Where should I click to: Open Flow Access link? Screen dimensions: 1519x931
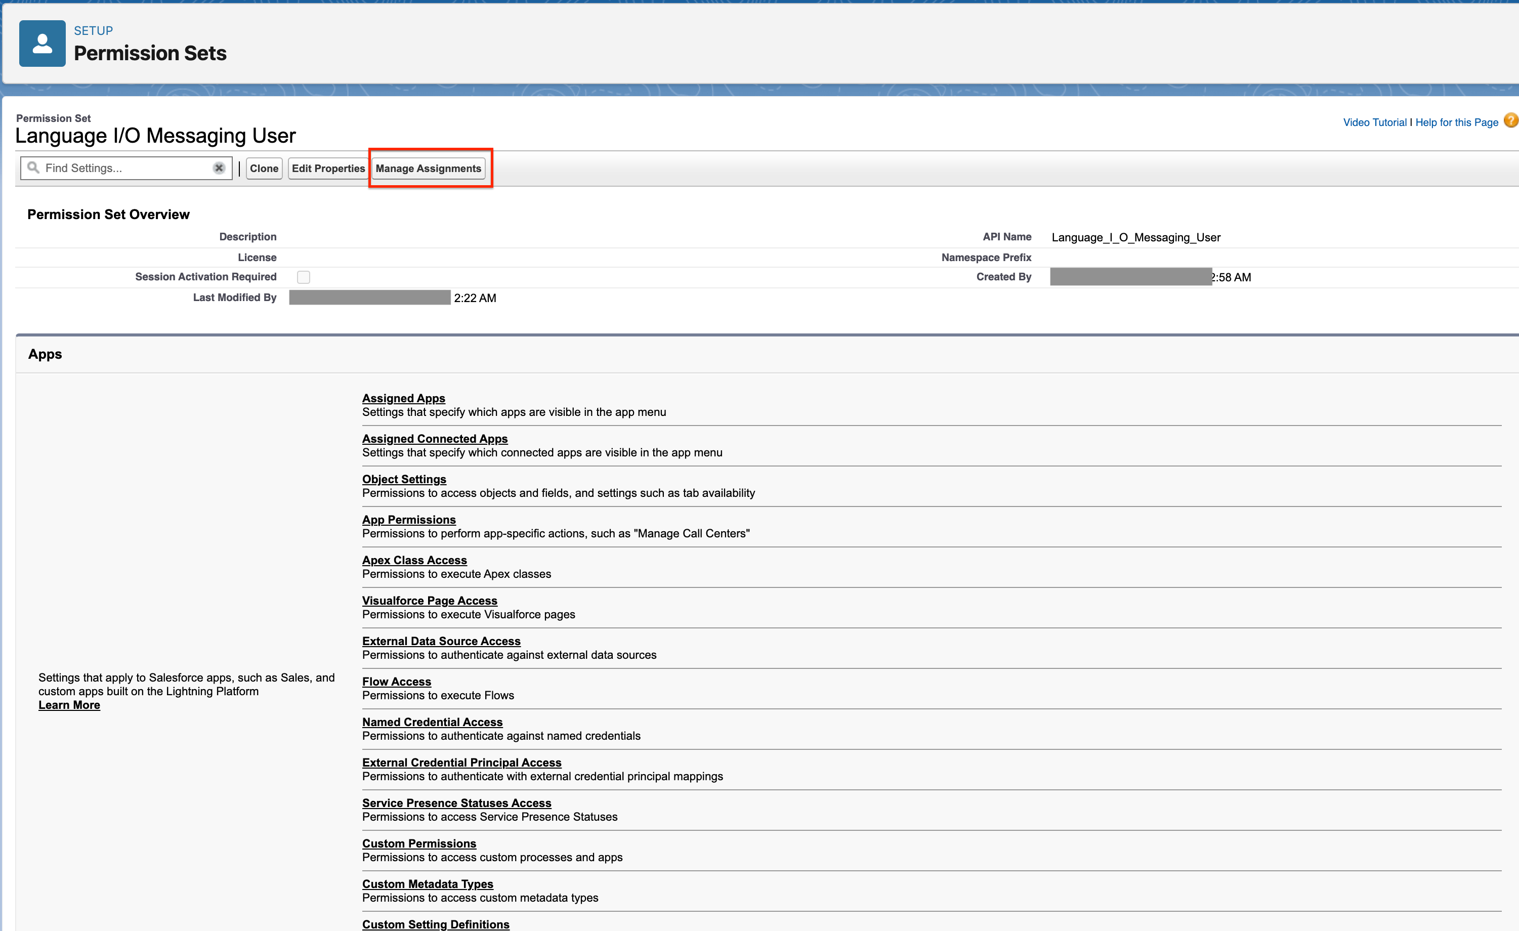(397, 681)
